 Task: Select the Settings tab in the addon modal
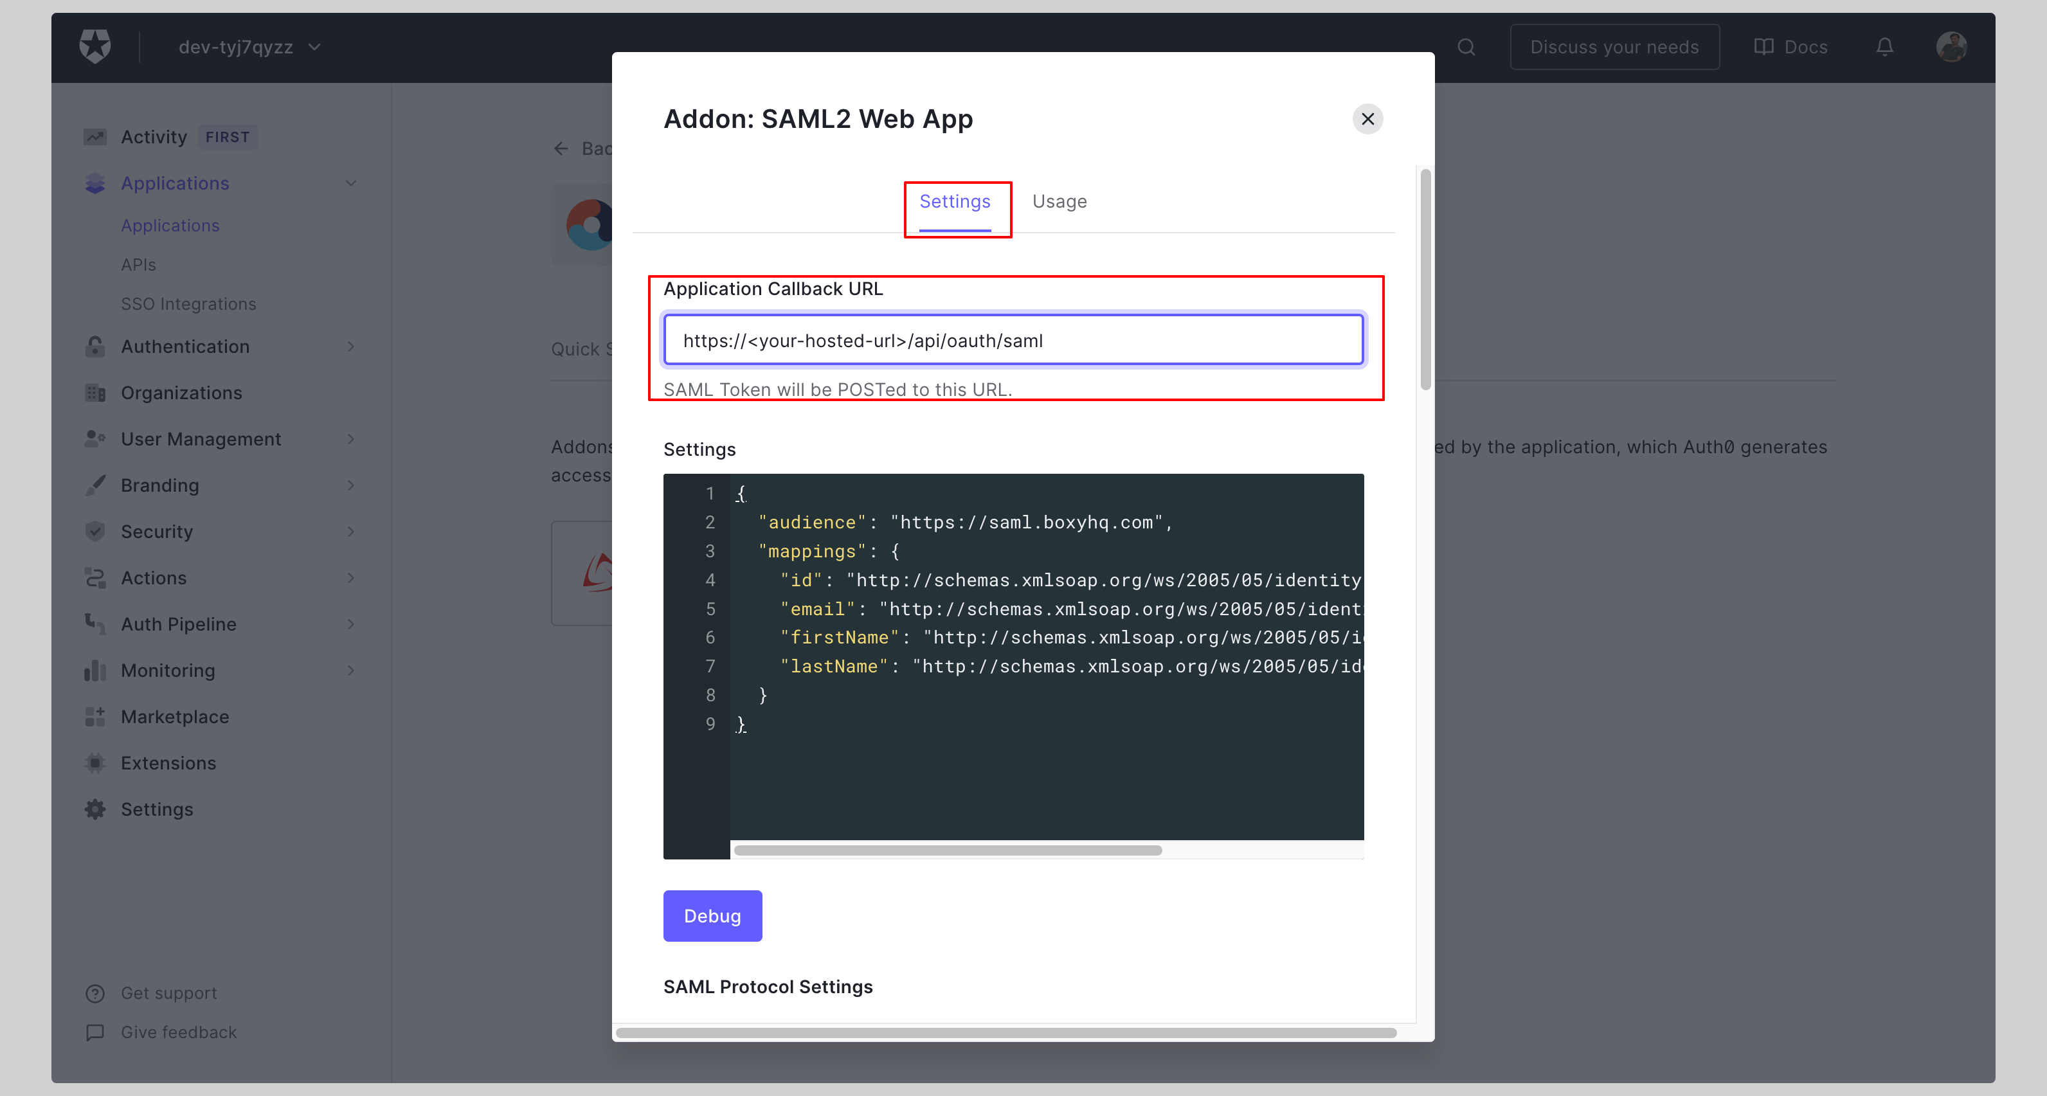(x=953, y=201)
